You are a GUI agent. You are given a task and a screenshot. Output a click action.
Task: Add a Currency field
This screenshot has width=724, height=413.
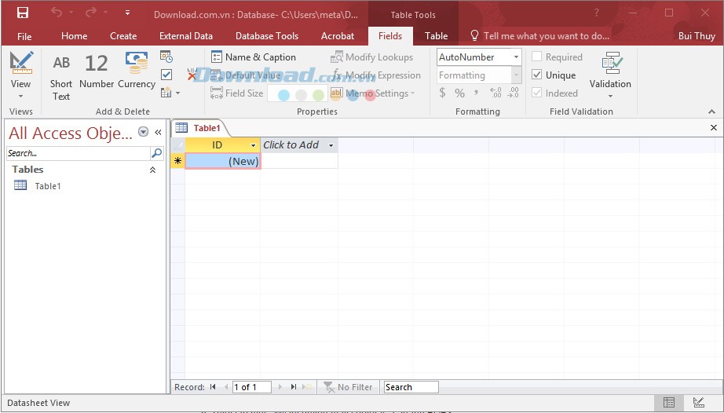click(x=137, y=71)
